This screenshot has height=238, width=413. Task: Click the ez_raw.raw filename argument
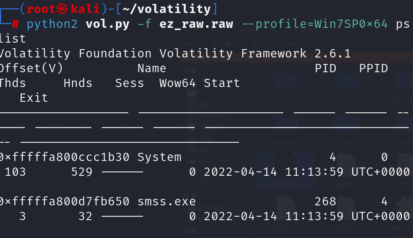(x=196, y=23)
